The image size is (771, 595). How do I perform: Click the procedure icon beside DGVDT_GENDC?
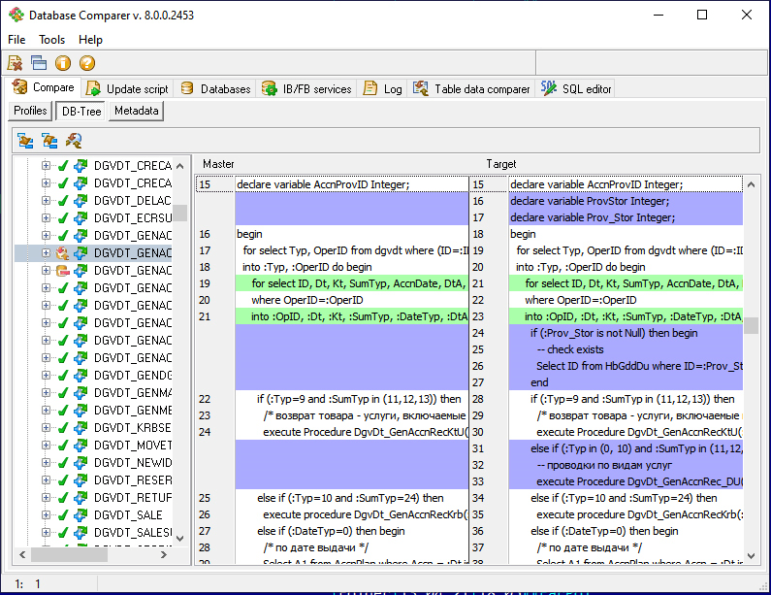pos(80,376)
